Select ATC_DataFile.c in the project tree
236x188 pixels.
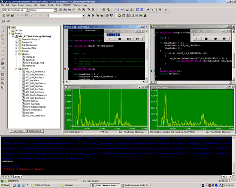click(32, 80)
